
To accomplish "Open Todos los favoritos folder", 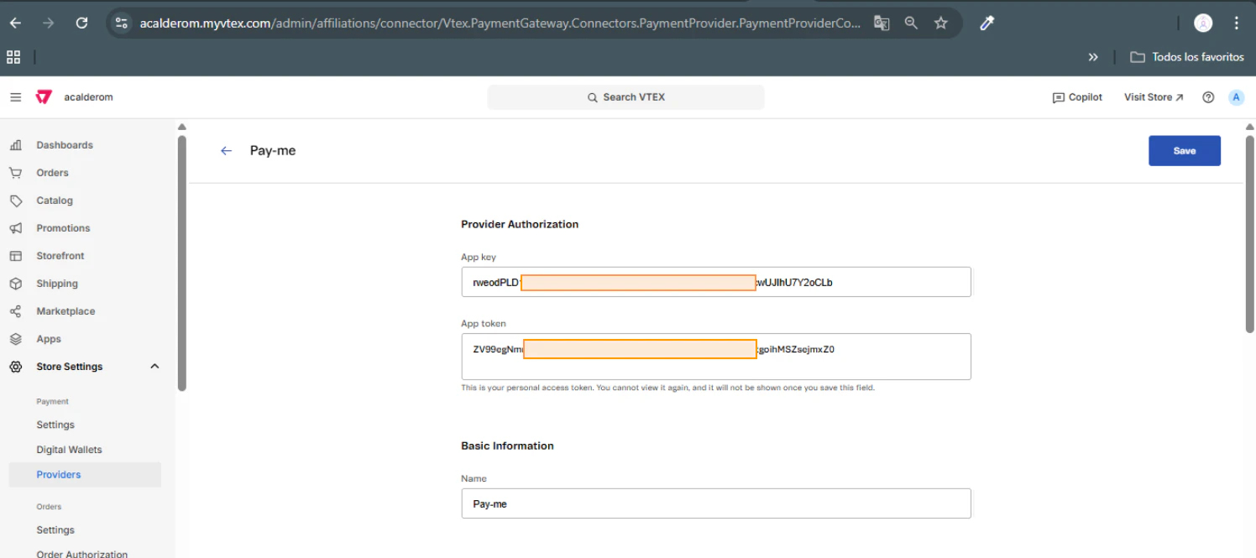I will click(x=1187, y=57).
